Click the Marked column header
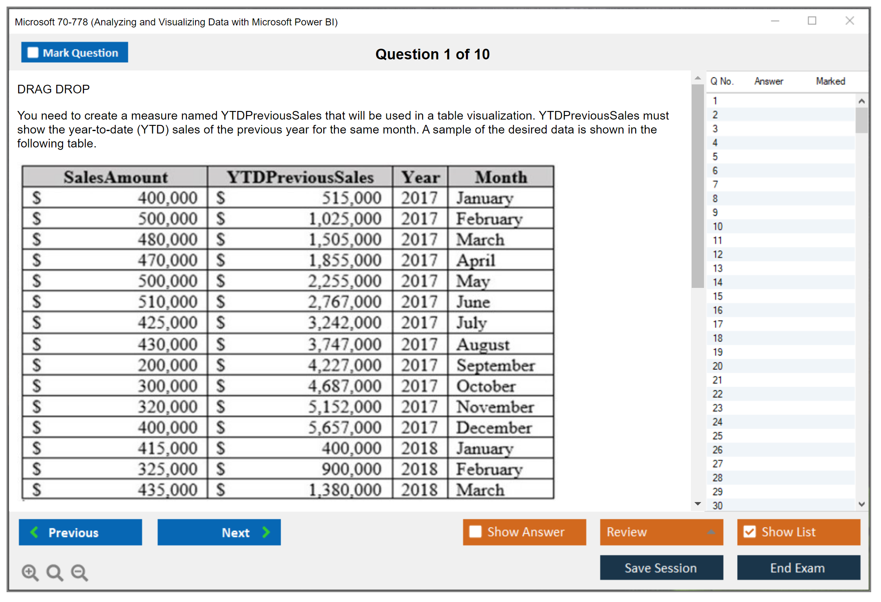This screenshot has height=602, width=881. 830,81
